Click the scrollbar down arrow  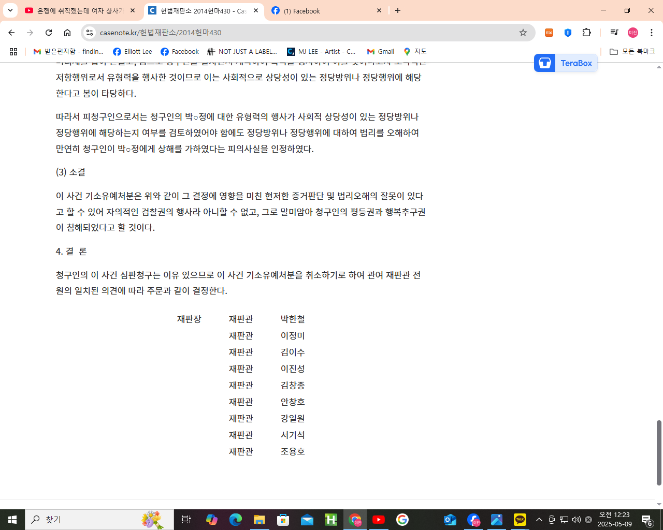pos(659,504)
